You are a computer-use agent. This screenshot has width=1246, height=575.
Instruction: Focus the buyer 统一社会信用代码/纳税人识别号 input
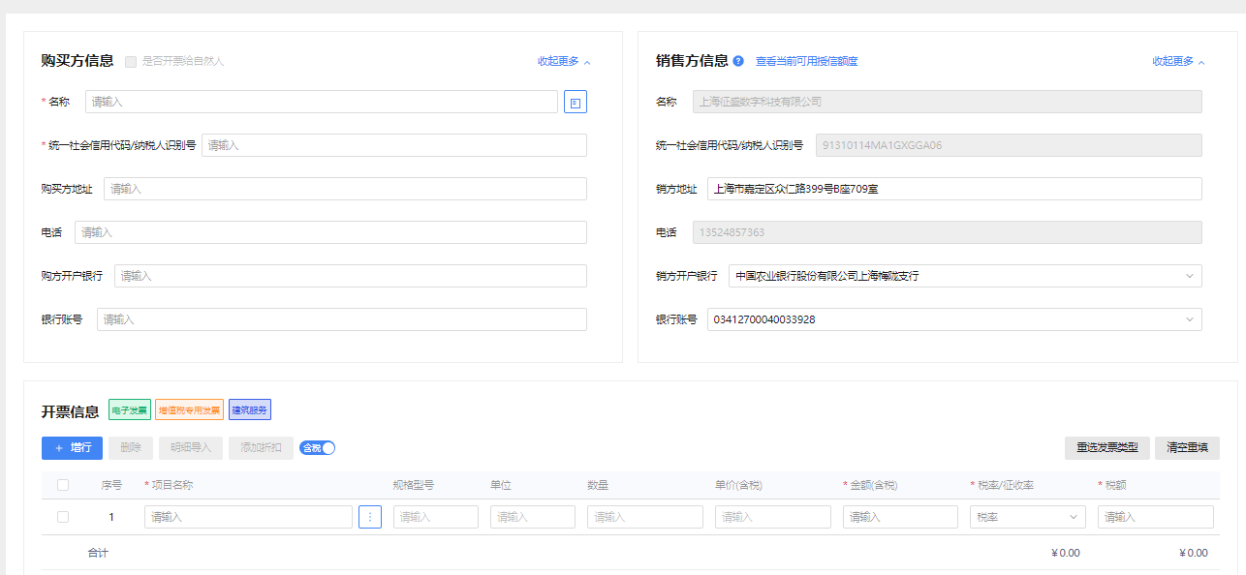(x=394, y=145)
